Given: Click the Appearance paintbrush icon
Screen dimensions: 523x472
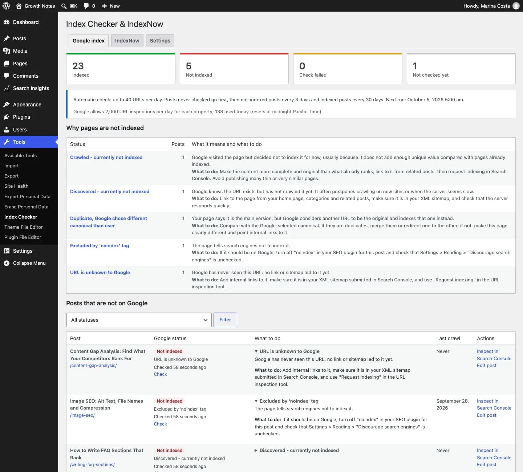Looking at the screenshot, I should click(7, 105).
